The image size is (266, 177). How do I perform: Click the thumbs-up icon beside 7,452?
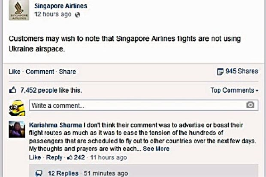coord(13,91)
